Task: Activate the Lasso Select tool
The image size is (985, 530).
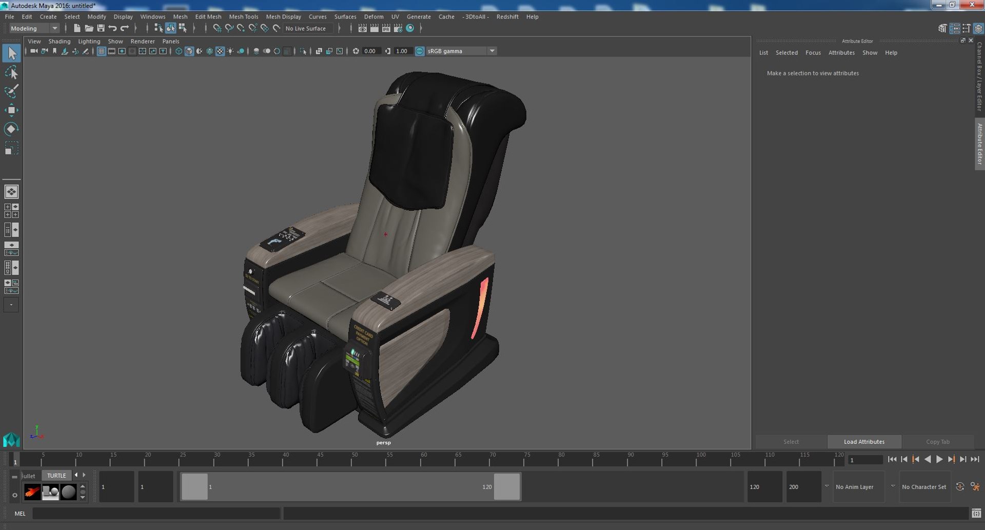Action: (11, 72)
